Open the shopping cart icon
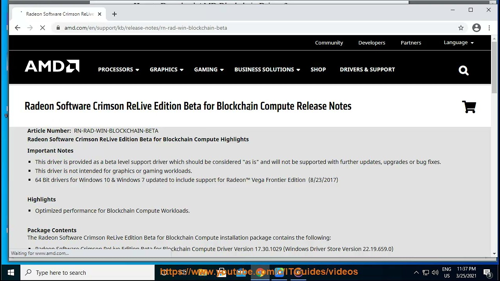 pos(469,107)
